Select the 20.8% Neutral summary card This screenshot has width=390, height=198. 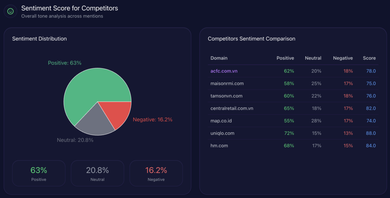point(97,173)
